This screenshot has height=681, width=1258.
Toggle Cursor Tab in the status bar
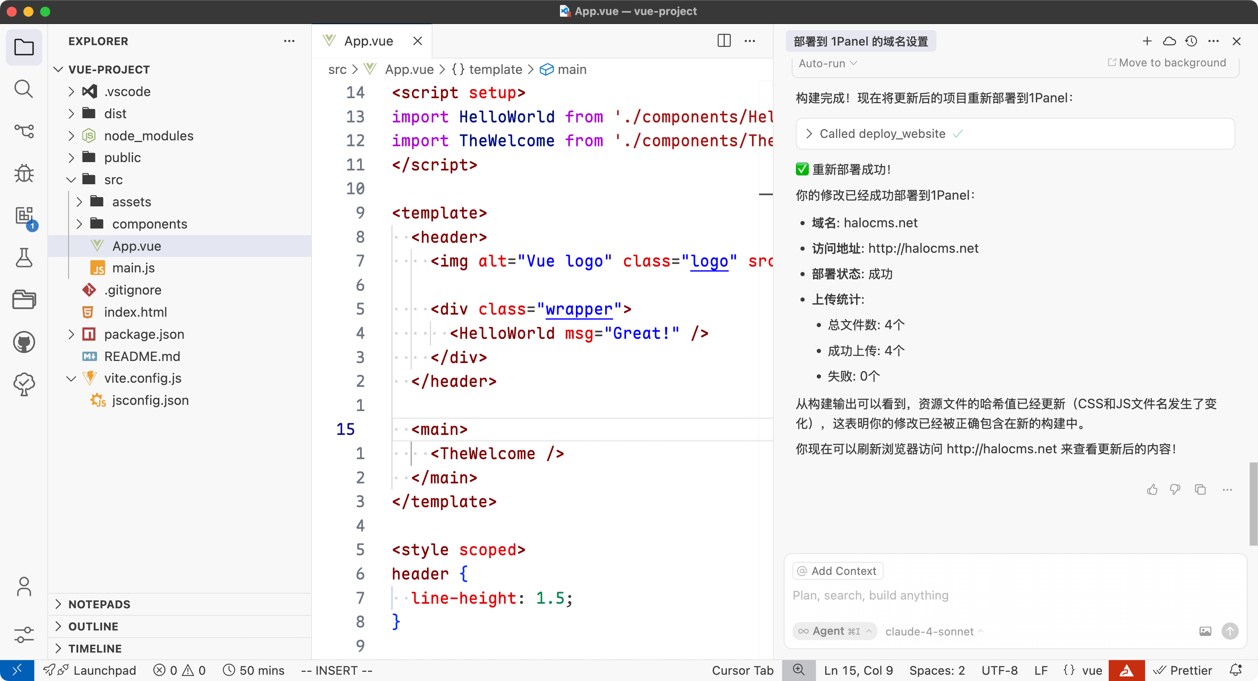pos(742,670)
